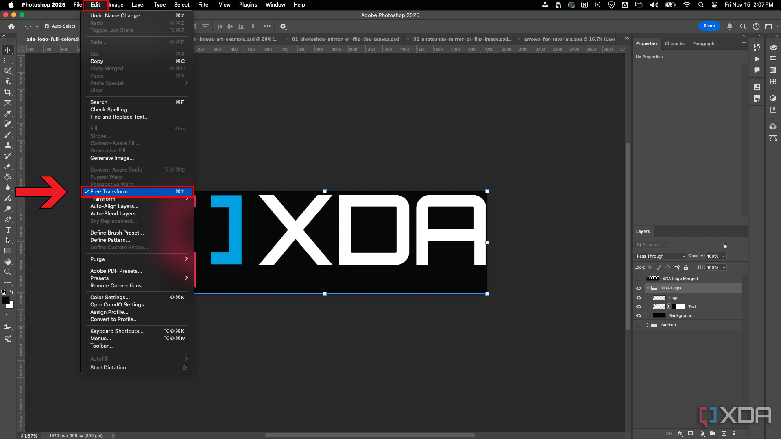The image size is (781, 439).
Task: Open the Layers panel menu
Action: coord(744,232)
